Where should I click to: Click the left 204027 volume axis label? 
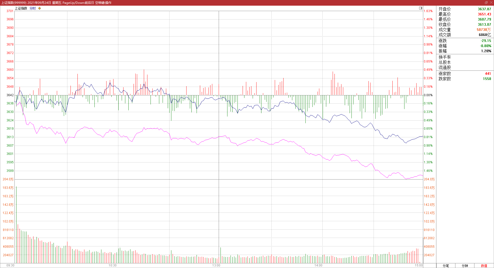(x=8, y=255)
